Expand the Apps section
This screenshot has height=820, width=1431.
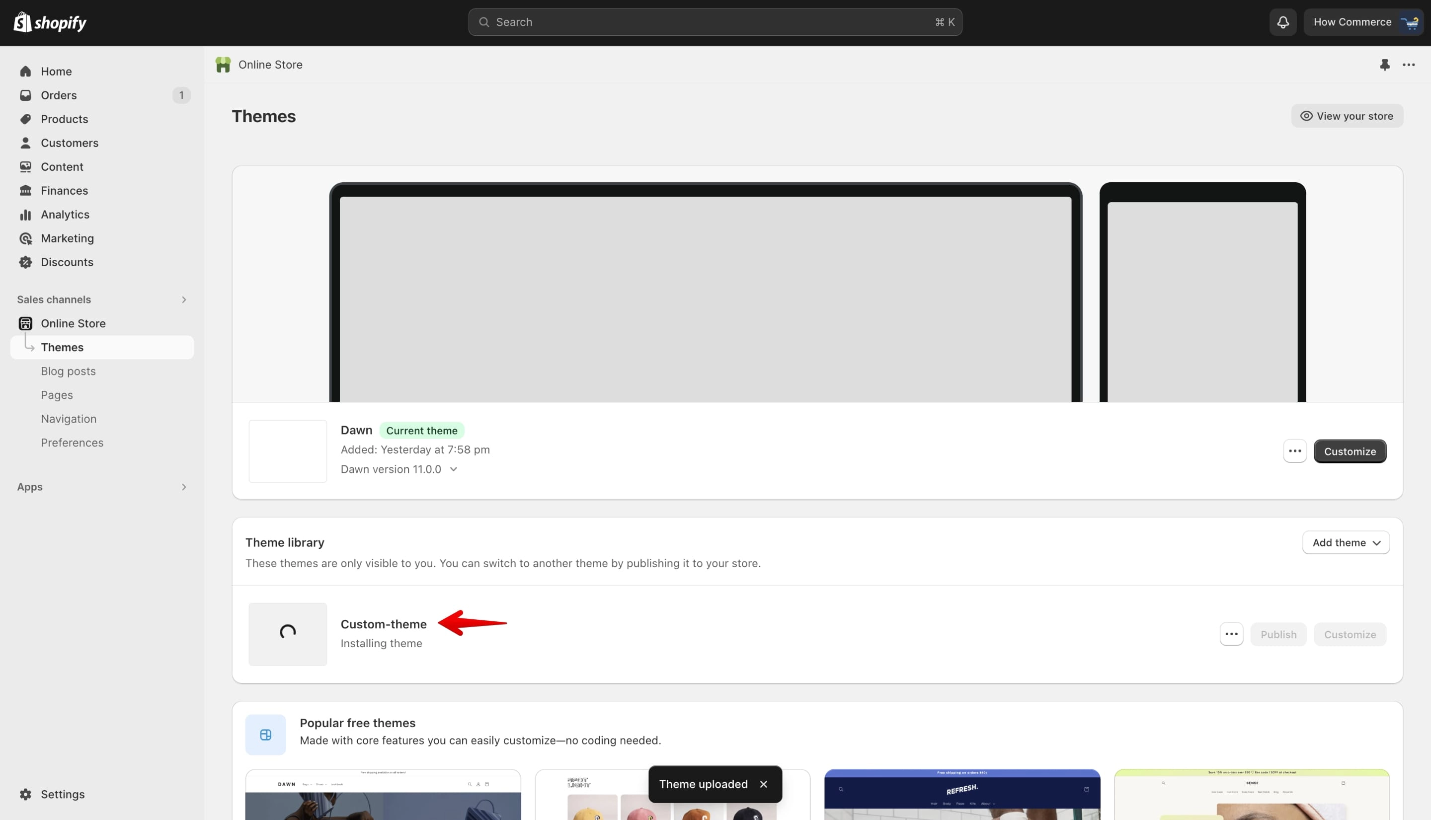[184, 487]
